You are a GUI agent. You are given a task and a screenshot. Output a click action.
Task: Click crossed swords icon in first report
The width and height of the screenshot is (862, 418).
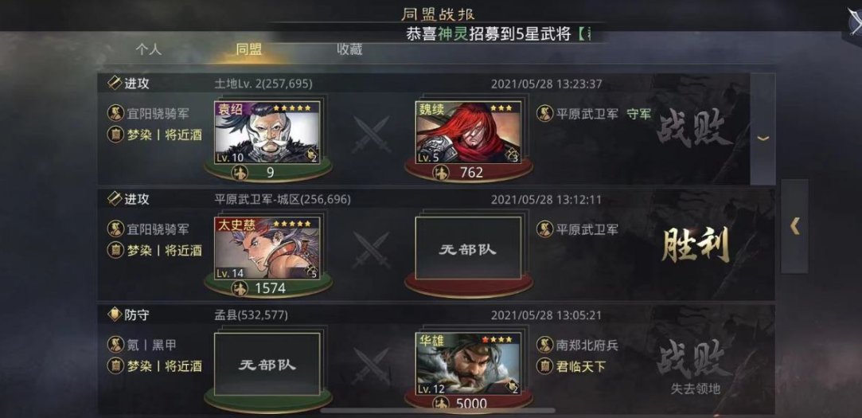372,135
